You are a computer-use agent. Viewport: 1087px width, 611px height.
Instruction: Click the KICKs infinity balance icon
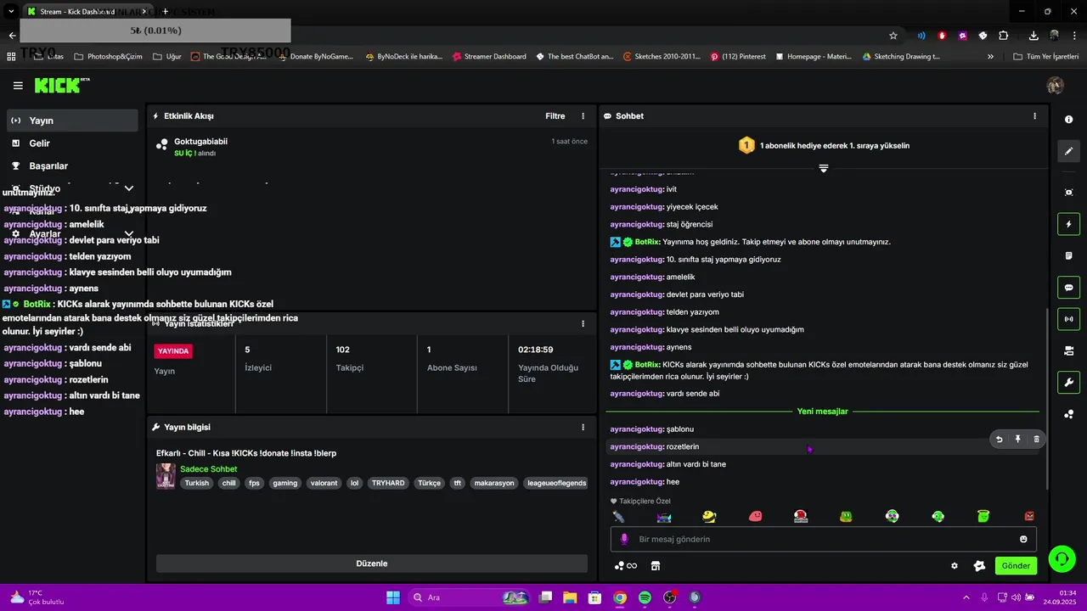(x=626, y=566)
